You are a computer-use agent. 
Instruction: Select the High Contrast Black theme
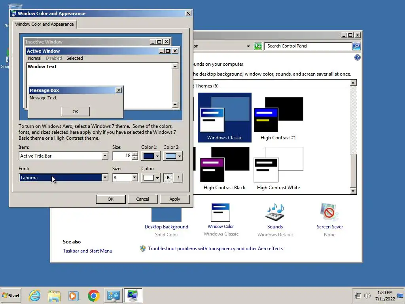tap(225, 168)
